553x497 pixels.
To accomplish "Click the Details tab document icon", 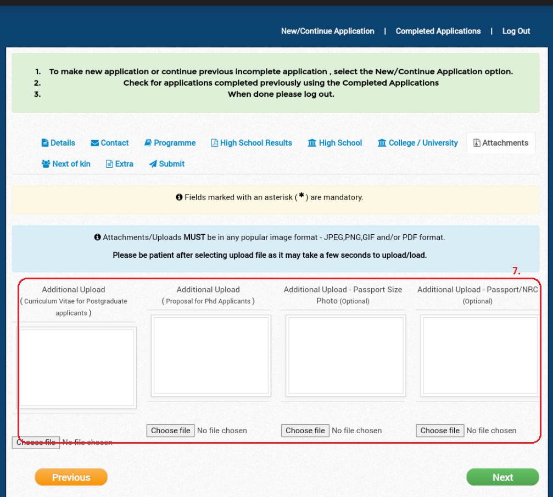I will (x=45, y=143).
